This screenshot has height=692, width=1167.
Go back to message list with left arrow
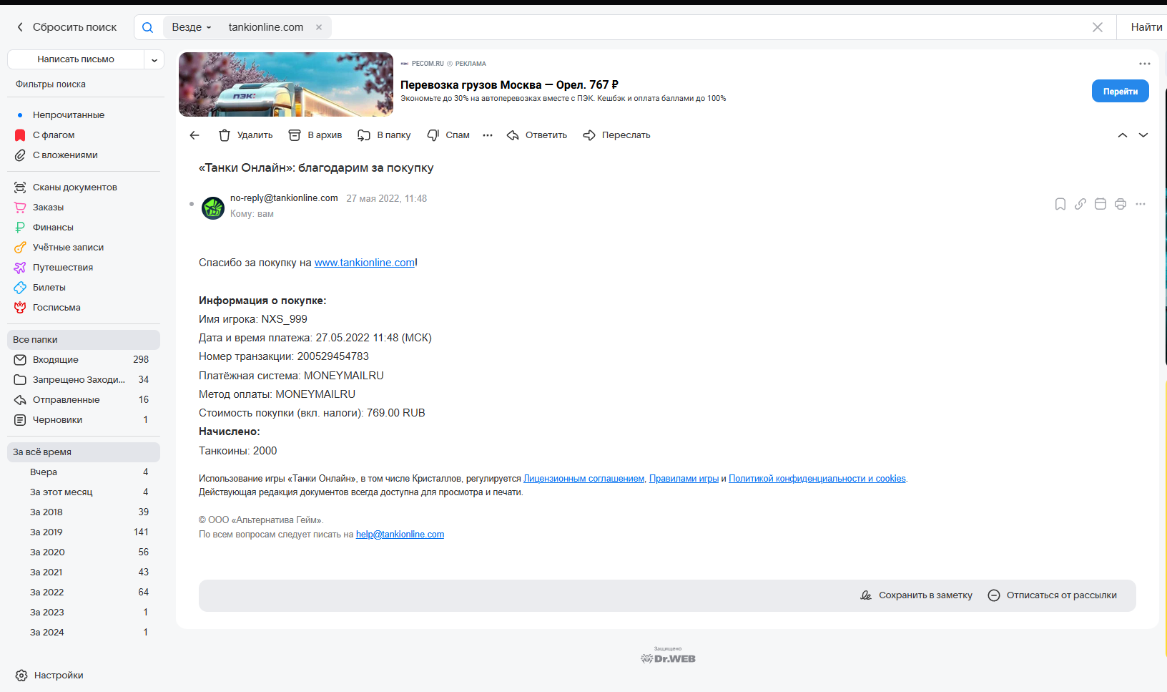coord(194,135)
